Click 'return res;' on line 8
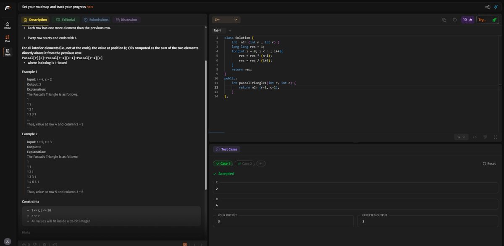This screenshot has height=246, width=504. [x=241, y=70]
